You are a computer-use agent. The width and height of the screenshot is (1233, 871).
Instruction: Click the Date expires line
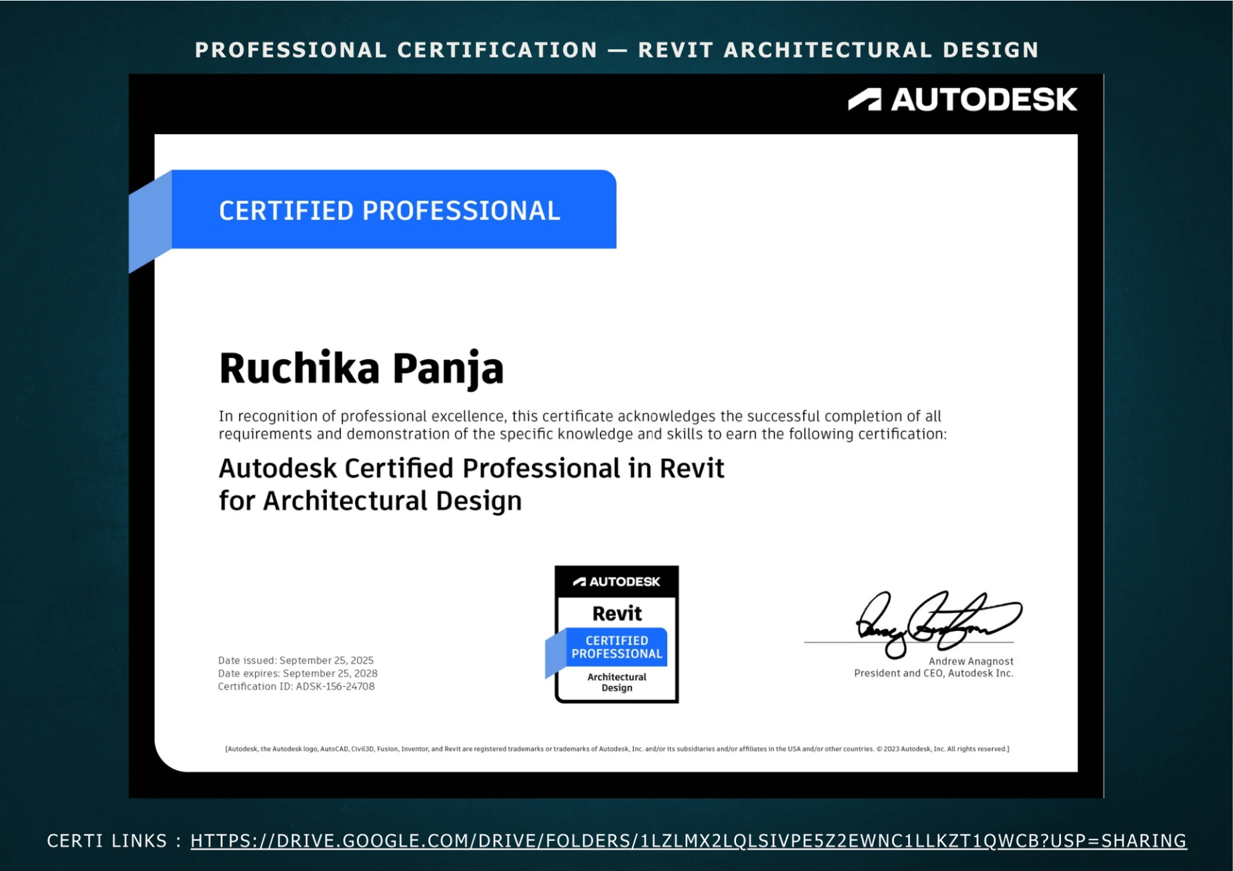[298, 674]
